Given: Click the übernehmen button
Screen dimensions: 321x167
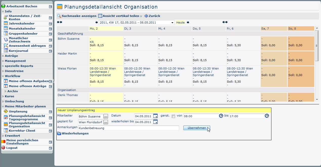Looking at the screenshot, I should tap(197, 128).
